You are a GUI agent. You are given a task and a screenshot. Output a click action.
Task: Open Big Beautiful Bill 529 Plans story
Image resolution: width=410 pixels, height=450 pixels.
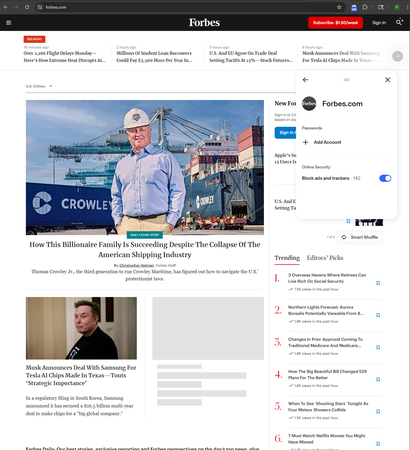(x=327, y=374)
